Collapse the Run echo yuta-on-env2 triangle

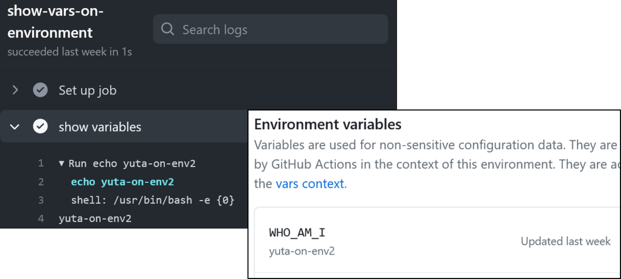click(62, 164)
